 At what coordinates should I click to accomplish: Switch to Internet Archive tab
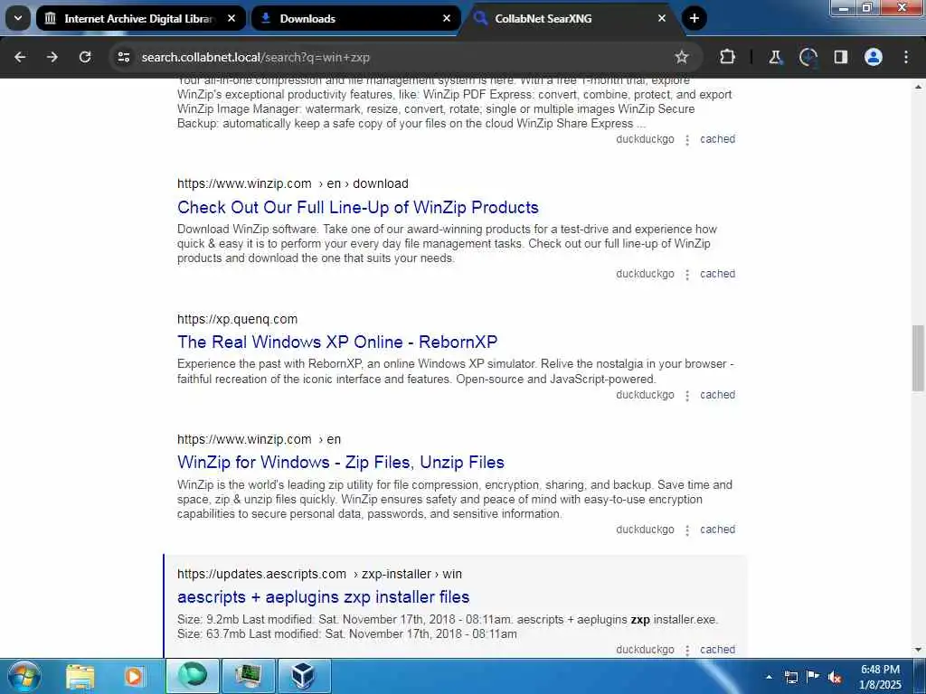click(140, 18)
